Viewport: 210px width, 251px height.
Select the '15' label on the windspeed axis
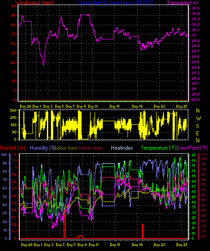(13, 72)
